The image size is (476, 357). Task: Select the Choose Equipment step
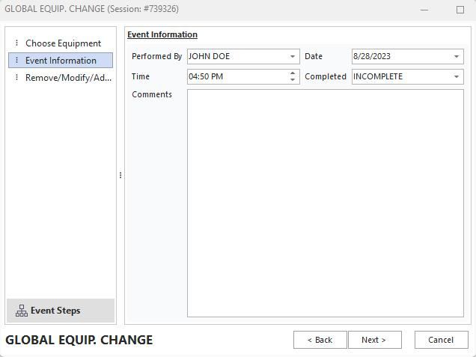point(63,43)
